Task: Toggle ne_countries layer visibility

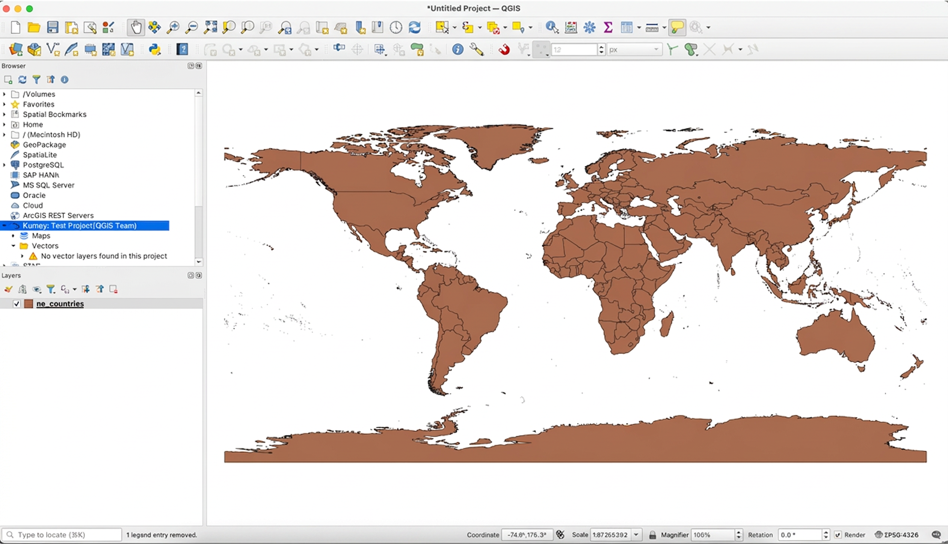Action: tap(17, 304)
